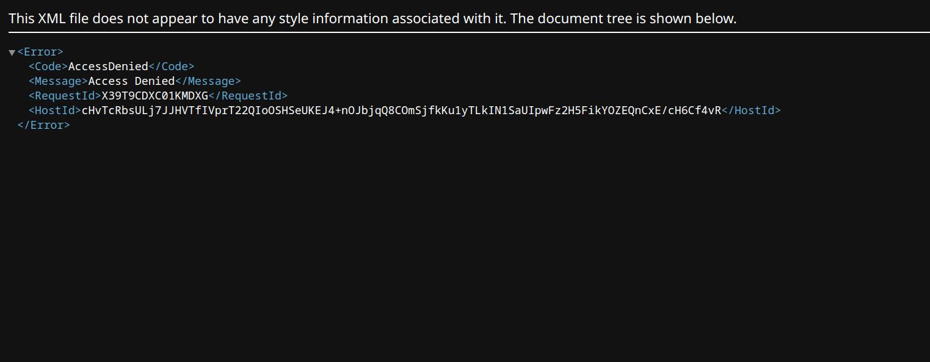
Task: Collapse the Error element disclosure triangle
Action: point(12,52)
